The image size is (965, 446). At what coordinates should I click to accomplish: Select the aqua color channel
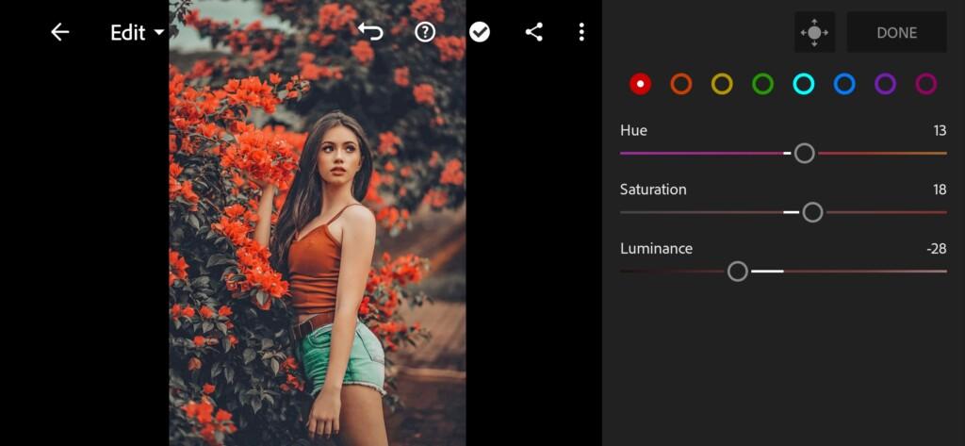point(804,84)
